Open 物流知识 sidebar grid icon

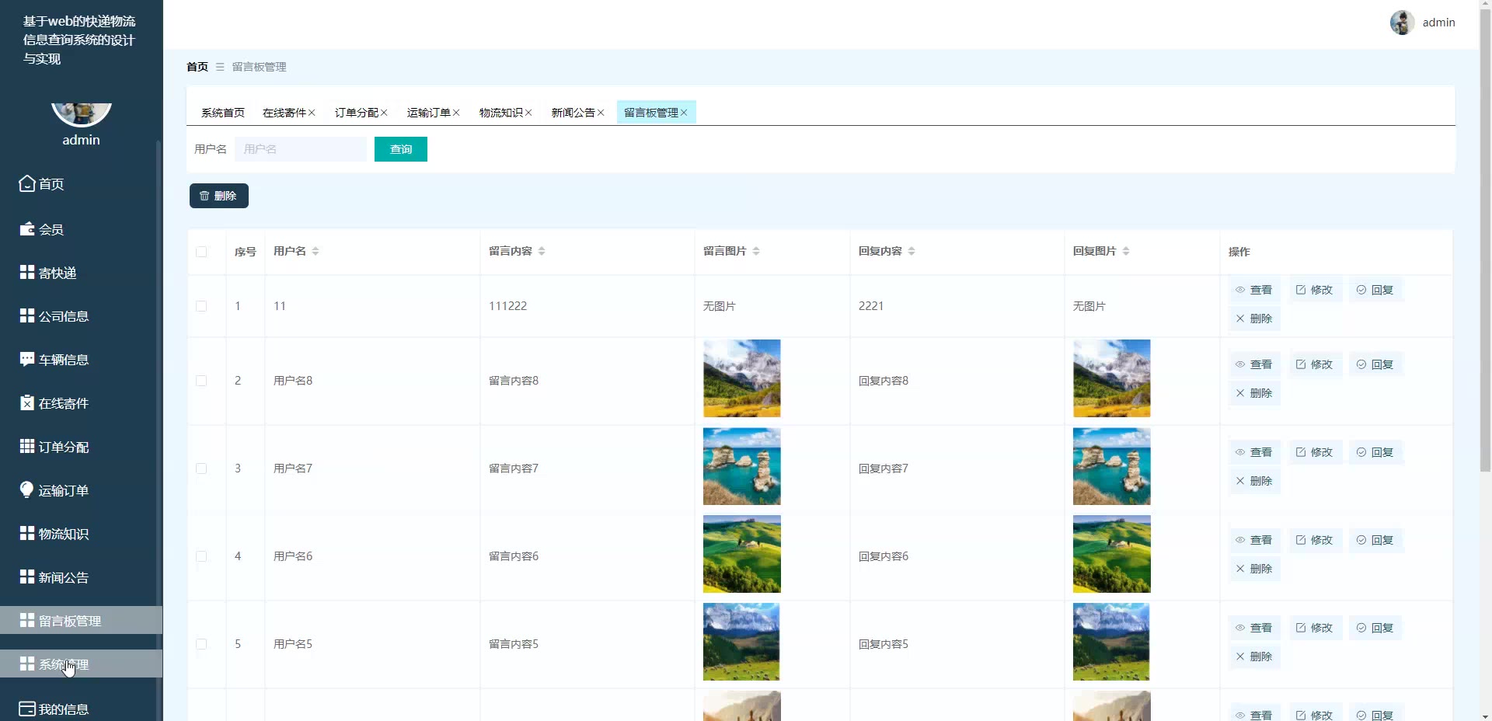pyautogui.click(x=27, y=534)
